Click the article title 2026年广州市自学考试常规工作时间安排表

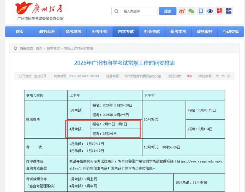(124, 63)
